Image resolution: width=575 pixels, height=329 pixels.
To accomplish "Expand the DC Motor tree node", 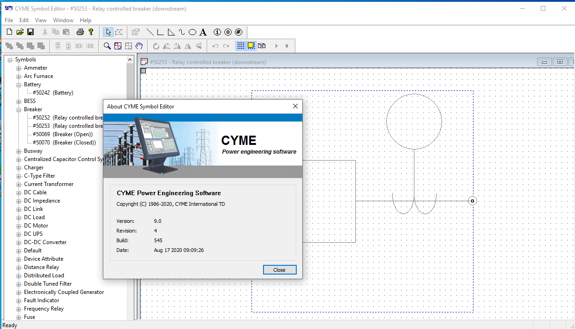I will click(19, 226).
